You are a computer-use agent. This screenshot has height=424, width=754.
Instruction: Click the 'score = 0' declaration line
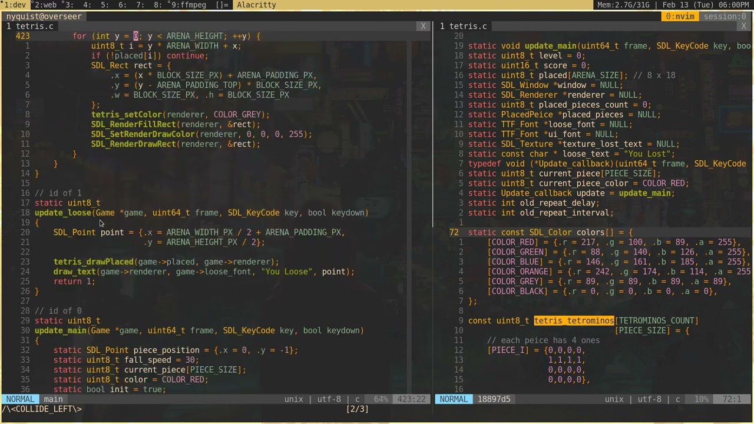[x=529, y=65]
